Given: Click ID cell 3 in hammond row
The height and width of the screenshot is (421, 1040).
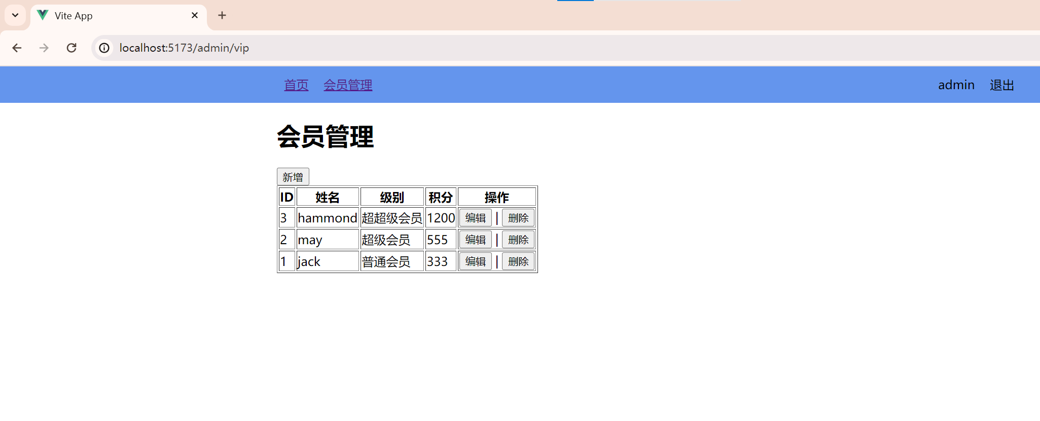Looking at the screenshot, I should (287, 218).
